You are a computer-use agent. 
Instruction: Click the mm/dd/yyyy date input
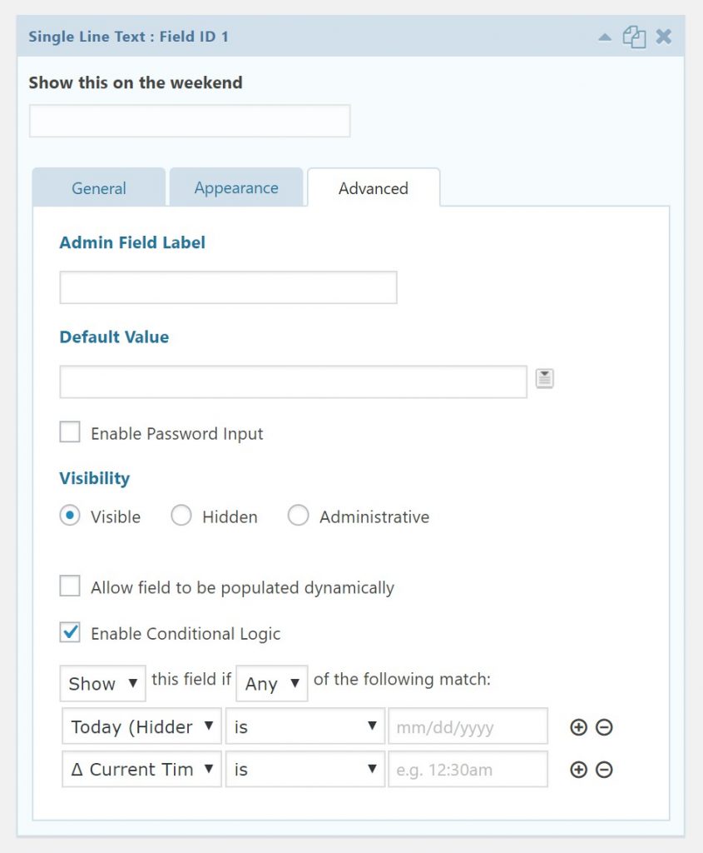466,726
